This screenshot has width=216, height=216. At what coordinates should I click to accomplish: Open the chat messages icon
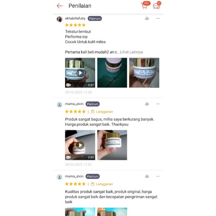156,6
